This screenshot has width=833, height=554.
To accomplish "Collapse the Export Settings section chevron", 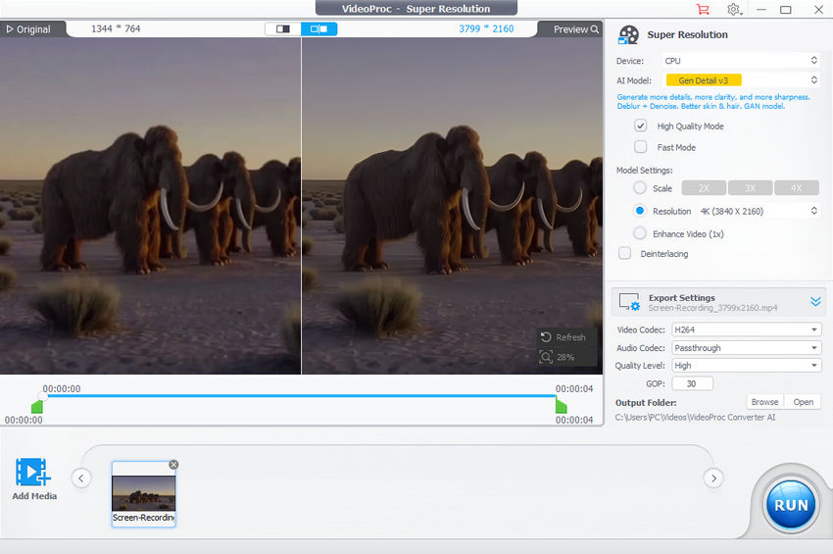I will [815, 302].
